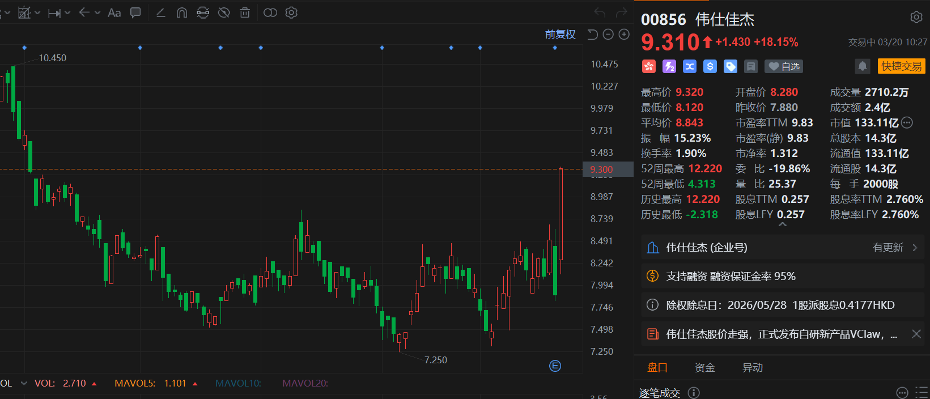
Task: Click the 快捷交易 quick trade button
Action: tap(901, 66)
